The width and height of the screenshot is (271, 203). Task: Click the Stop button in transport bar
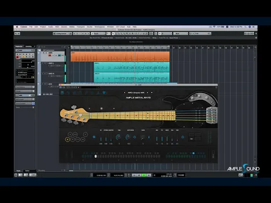coord(139,175)
